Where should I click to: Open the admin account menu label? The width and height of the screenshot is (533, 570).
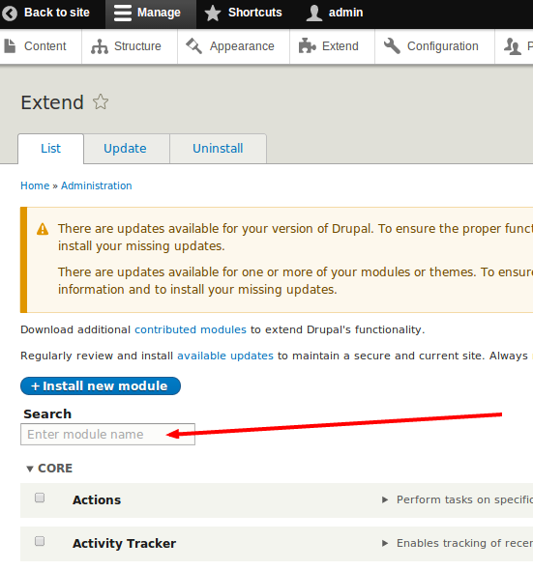click(346, 13)
